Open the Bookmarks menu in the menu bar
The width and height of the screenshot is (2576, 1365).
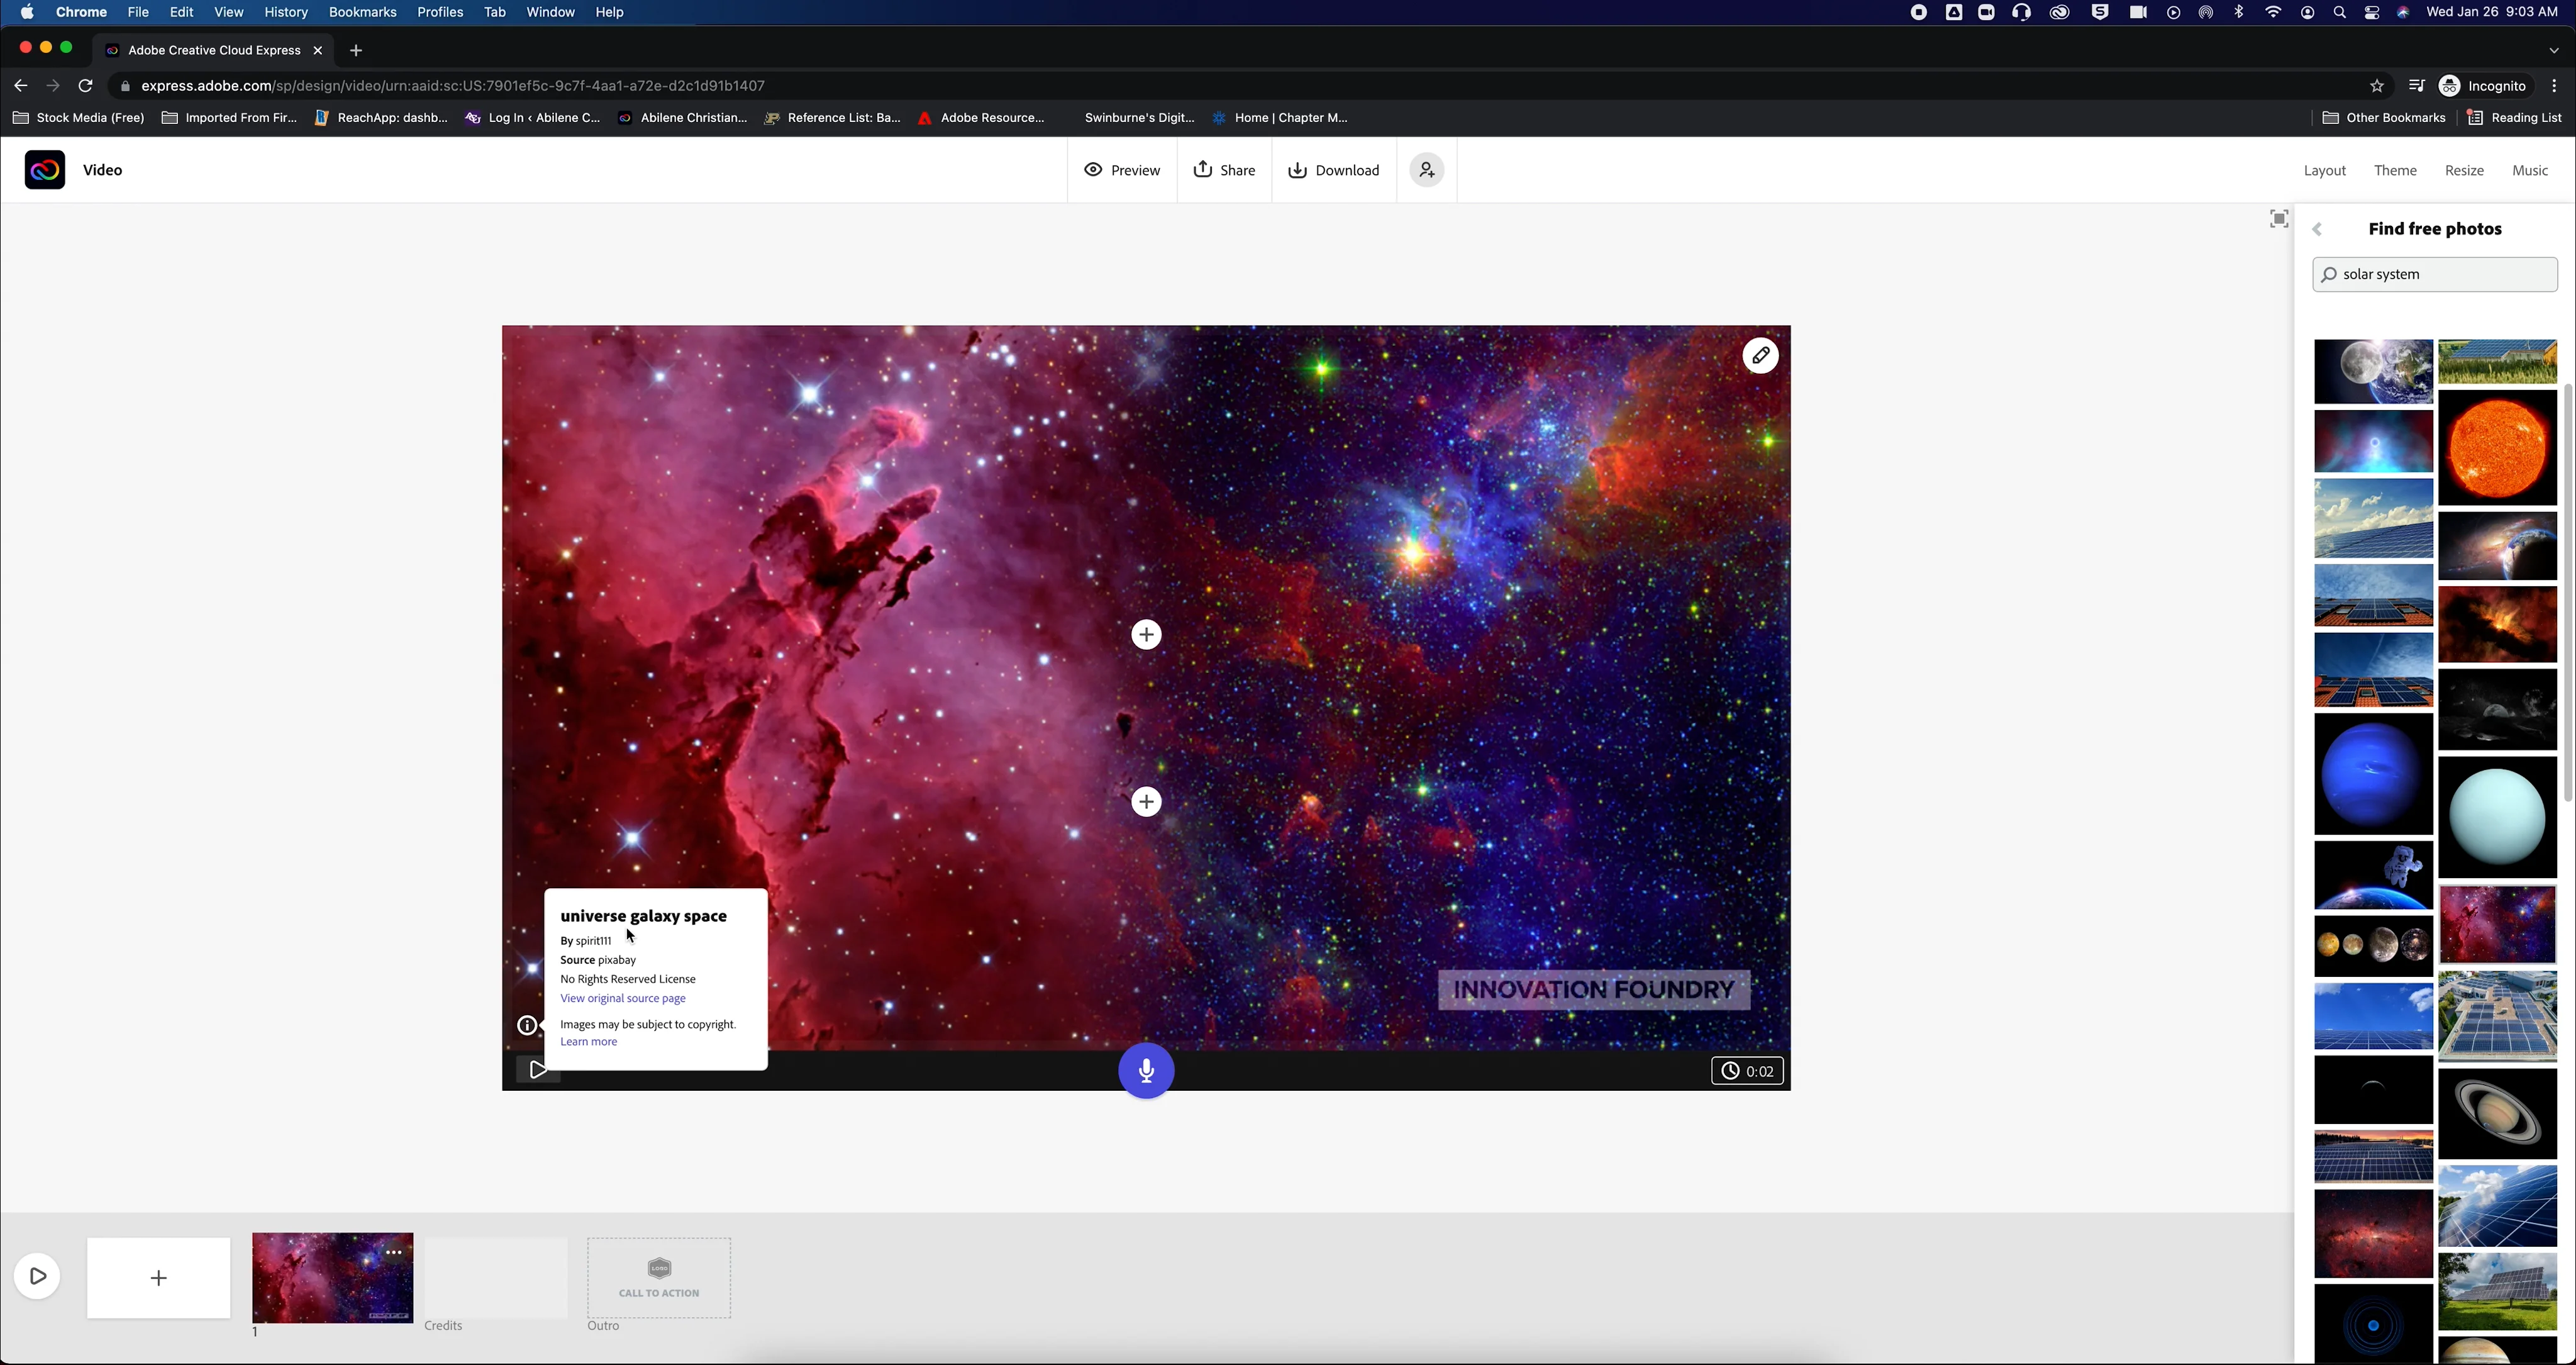[362, 12]
